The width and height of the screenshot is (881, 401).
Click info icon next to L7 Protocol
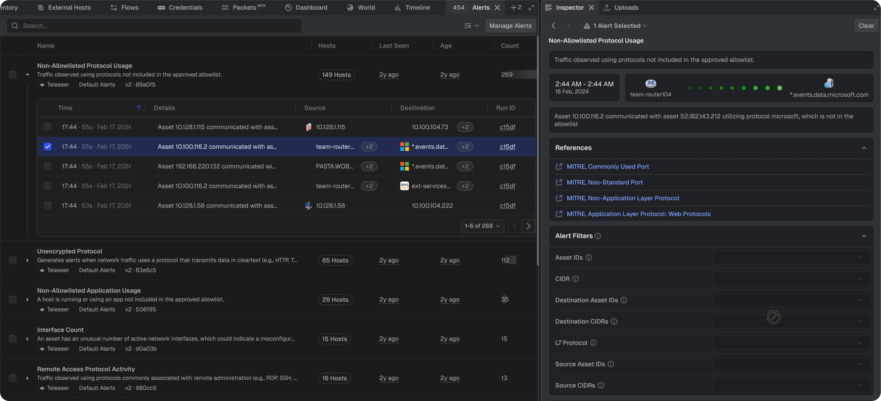tap(593, 343)
